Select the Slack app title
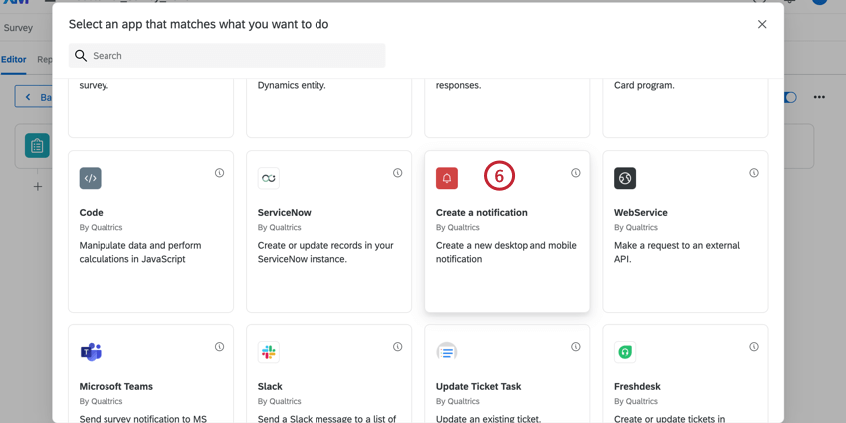 [x=270, y=387]
